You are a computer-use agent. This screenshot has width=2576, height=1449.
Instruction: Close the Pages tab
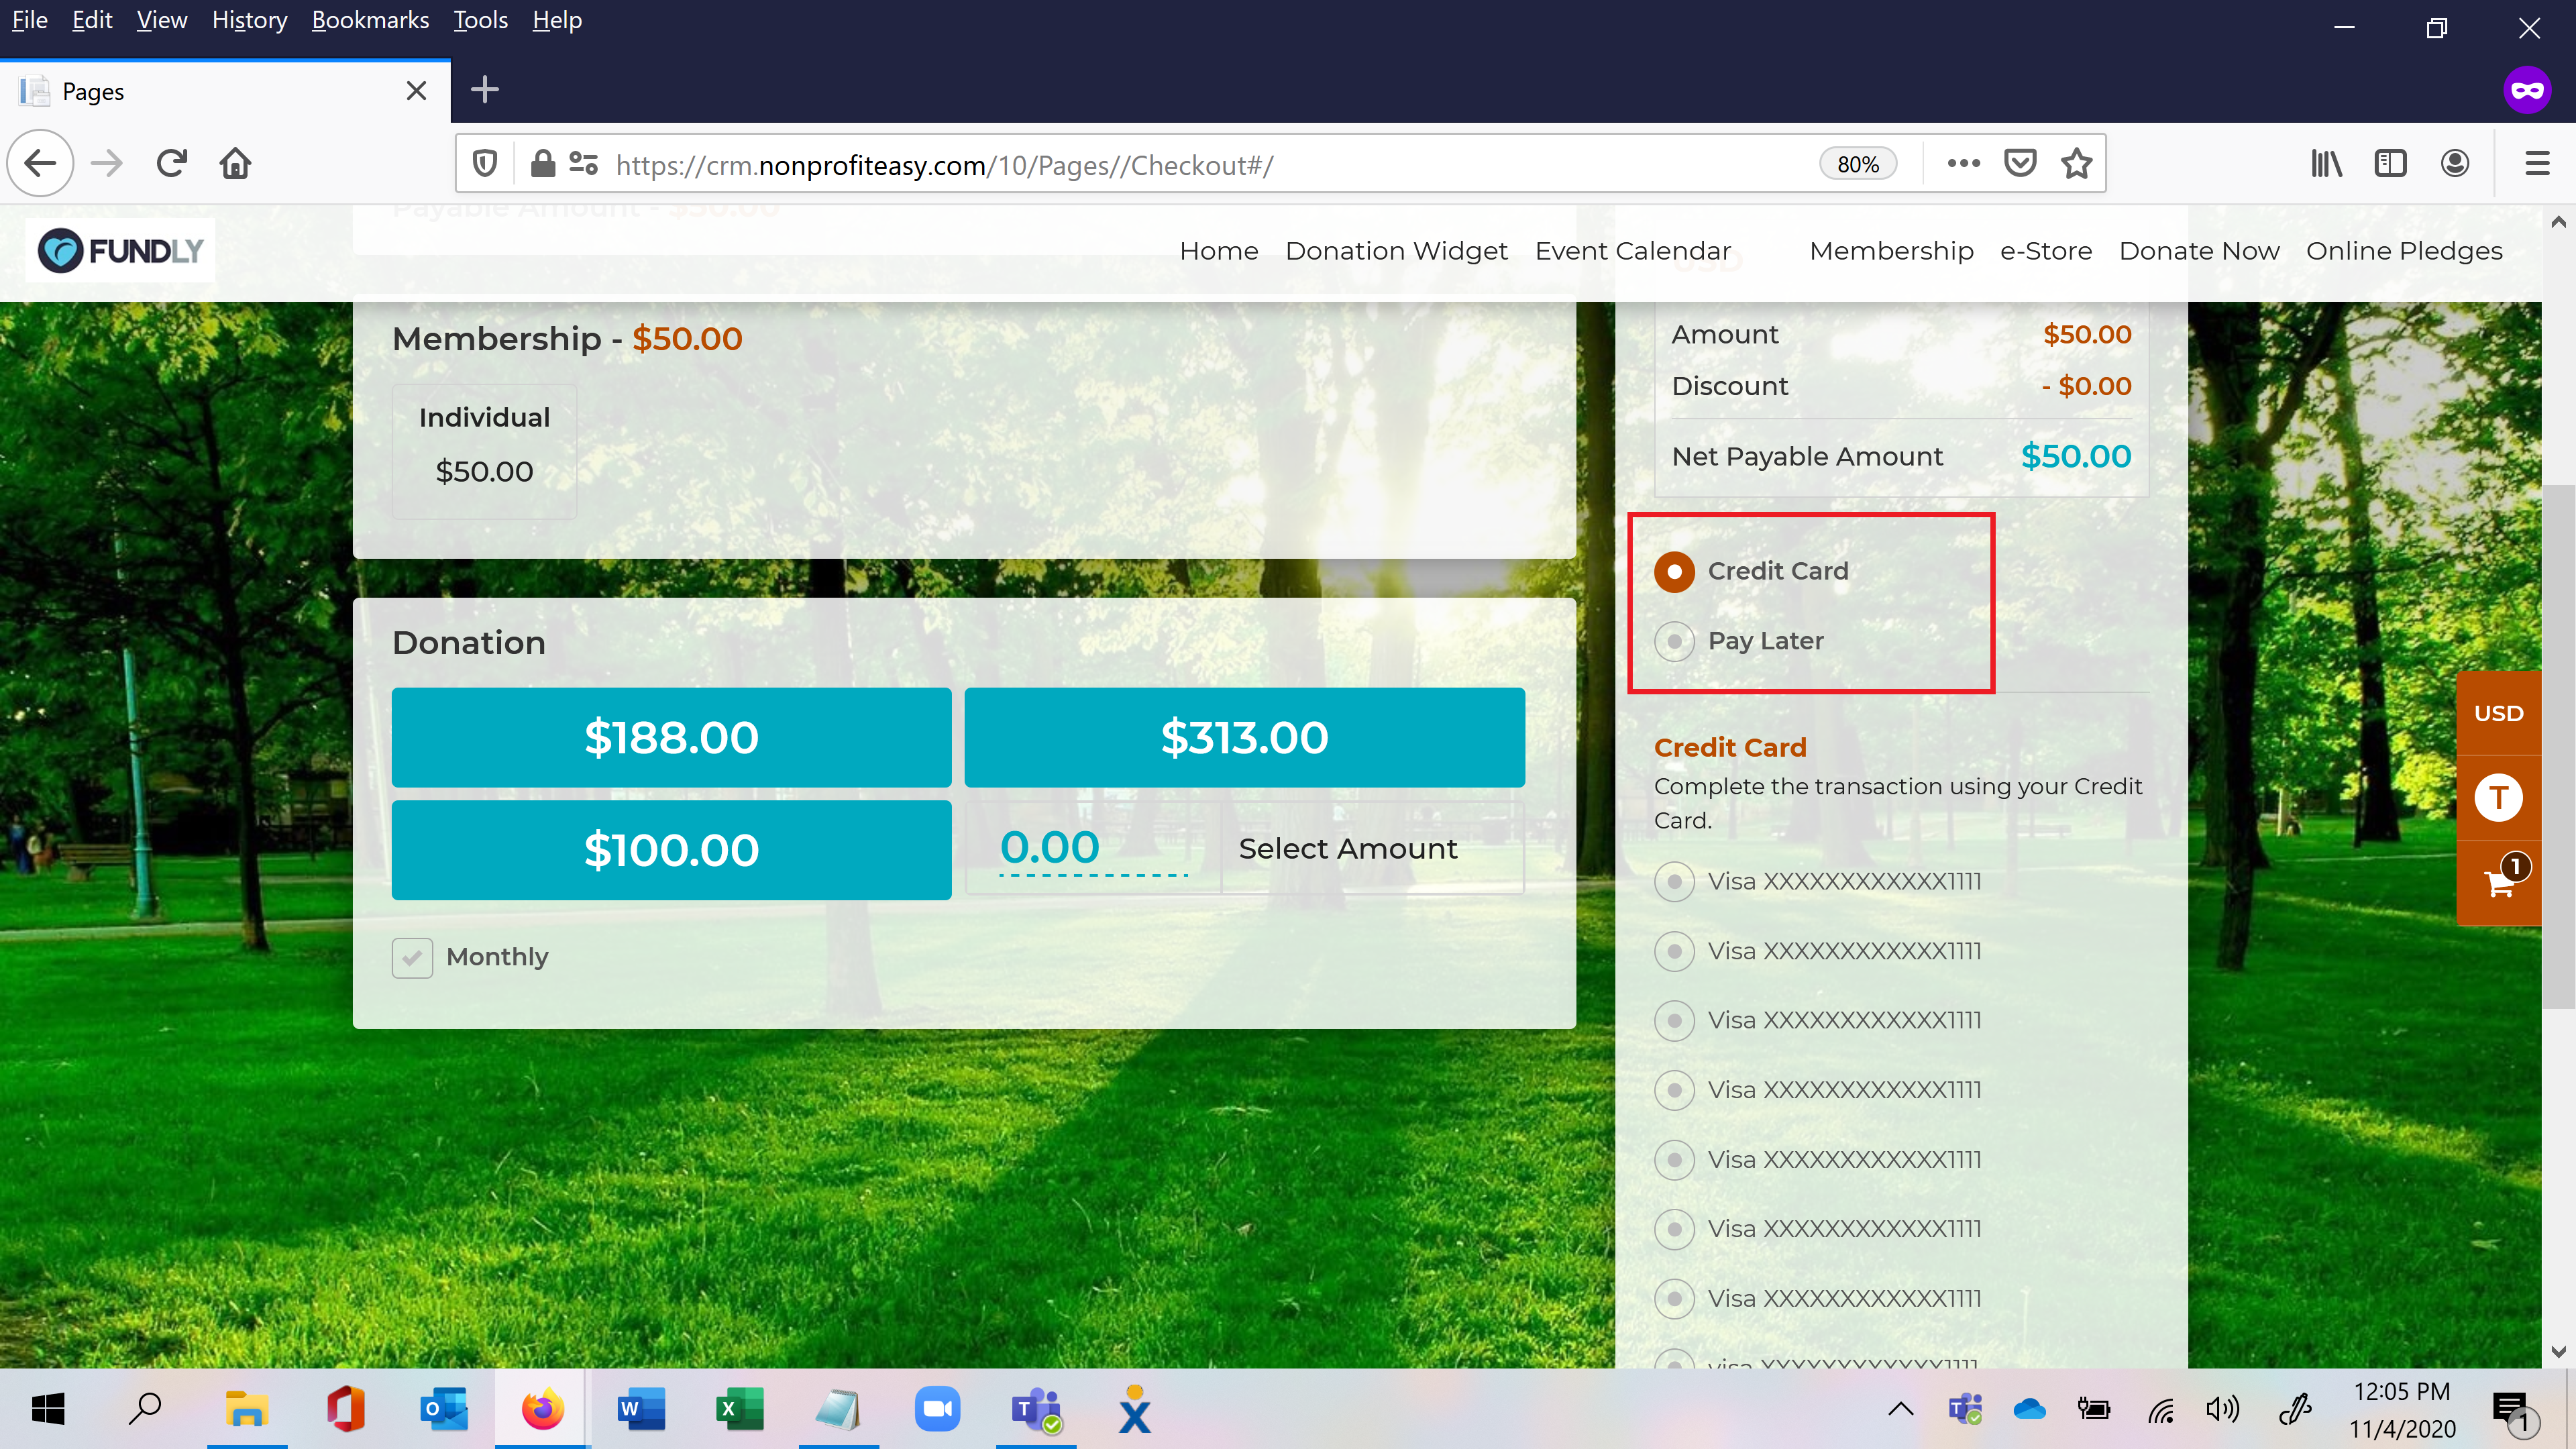(x=416, y=91)
